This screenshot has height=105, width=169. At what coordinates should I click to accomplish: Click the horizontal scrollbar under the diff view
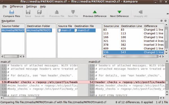click(x=81, y=98)
